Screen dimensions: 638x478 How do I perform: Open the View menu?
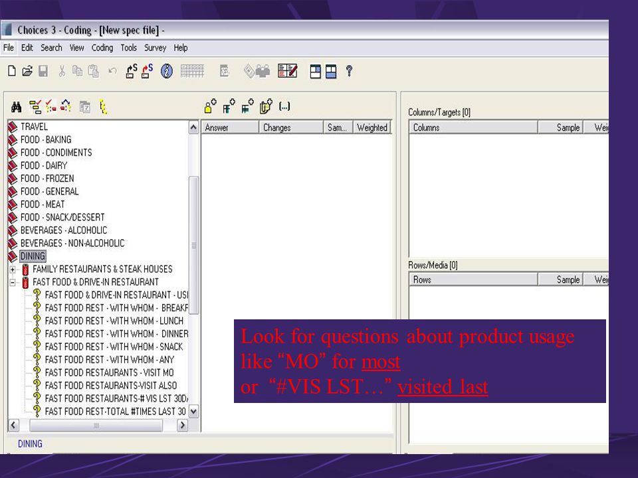click(x=76, y=48)
